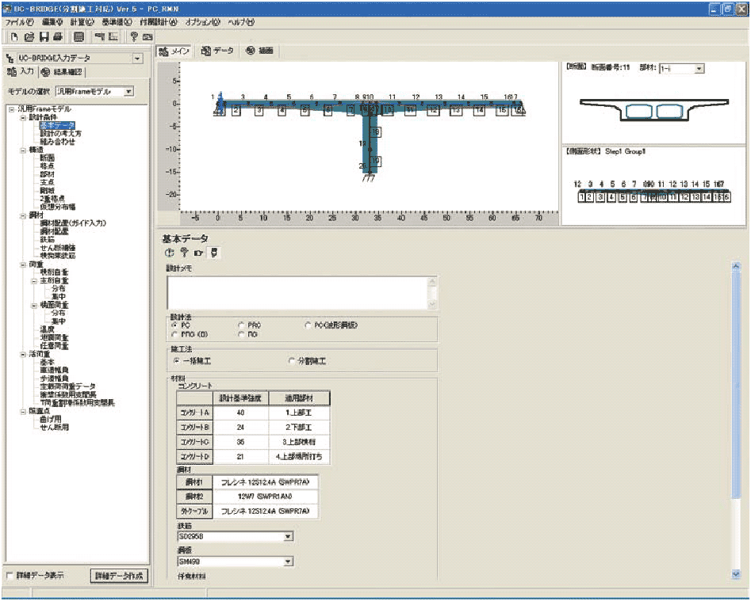Select the PRC design method radio button
The width and height of the screenshot is (751, 601).
241,325
